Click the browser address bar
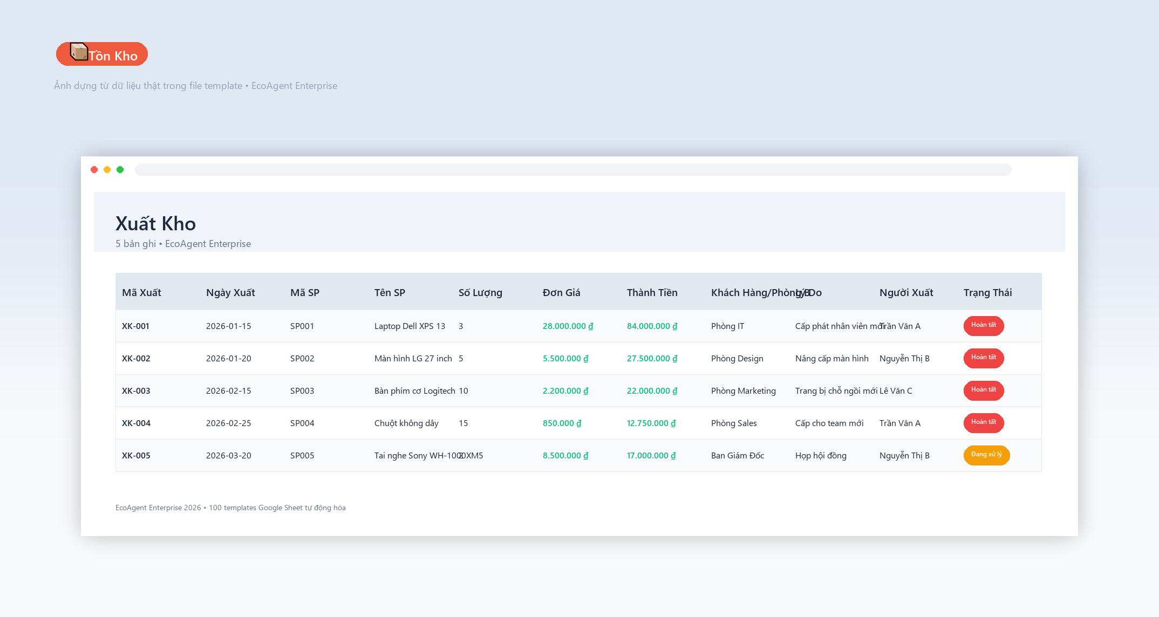The image size is (1159, 617). pos(573,170)
